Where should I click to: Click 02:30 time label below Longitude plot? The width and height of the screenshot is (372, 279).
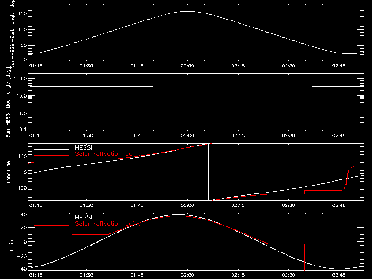coord(288,205)
